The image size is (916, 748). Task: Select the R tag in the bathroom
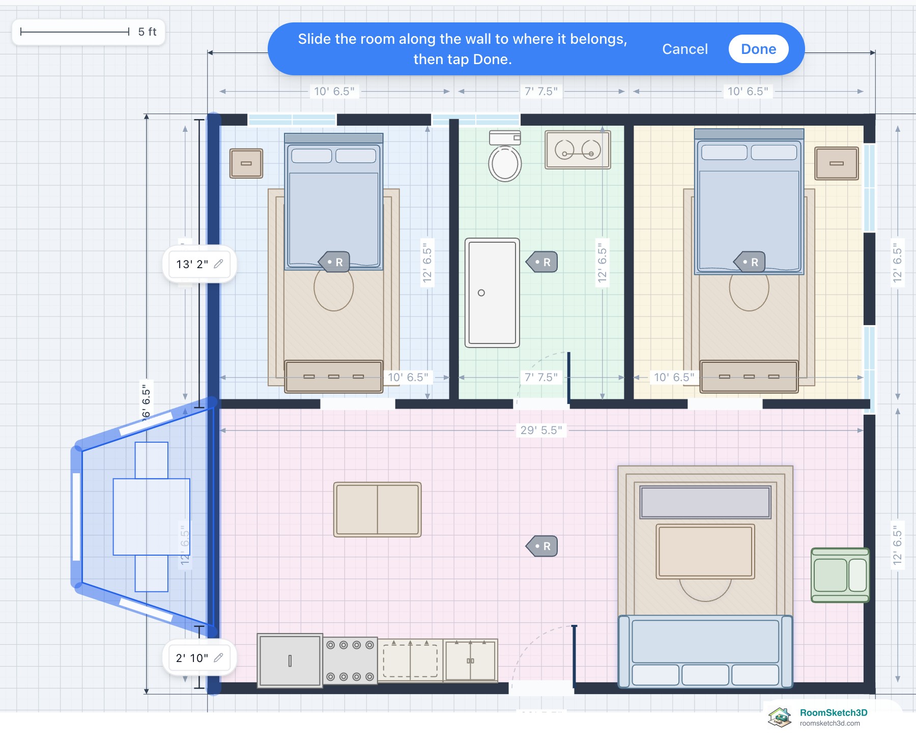click(x=542, y=262)
